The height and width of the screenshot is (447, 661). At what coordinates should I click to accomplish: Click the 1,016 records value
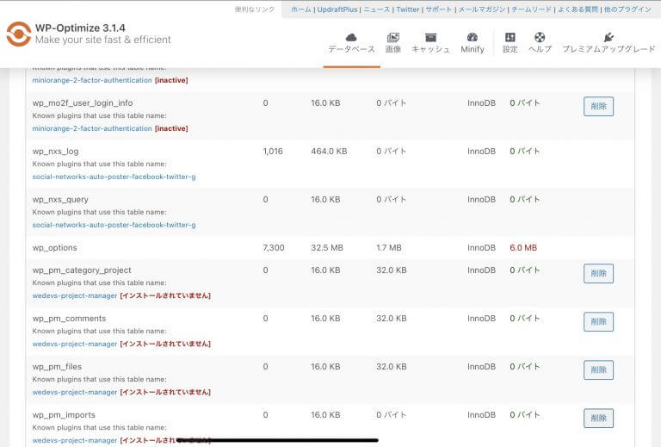[x=273, y=151]
